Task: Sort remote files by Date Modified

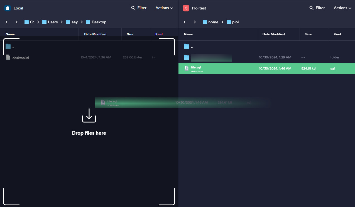Action: click(273, 34)
